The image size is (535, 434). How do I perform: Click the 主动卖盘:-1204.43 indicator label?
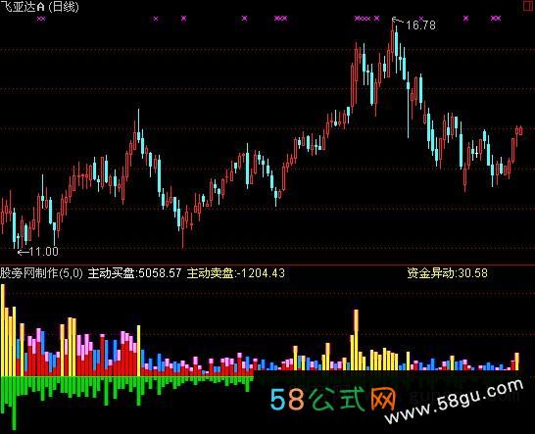pos(236,273)
